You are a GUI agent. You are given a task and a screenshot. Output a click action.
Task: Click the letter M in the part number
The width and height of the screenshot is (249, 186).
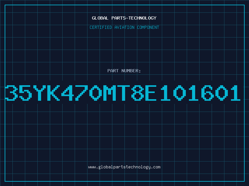click(x=110, y=93)
